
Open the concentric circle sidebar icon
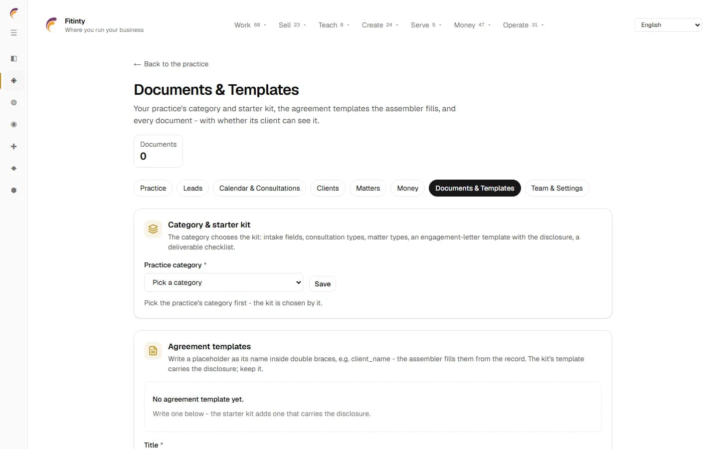pos(14,125)
